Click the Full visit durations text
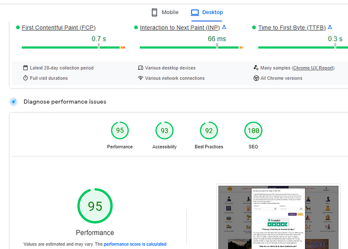The image size is (348, 249). 49,78
